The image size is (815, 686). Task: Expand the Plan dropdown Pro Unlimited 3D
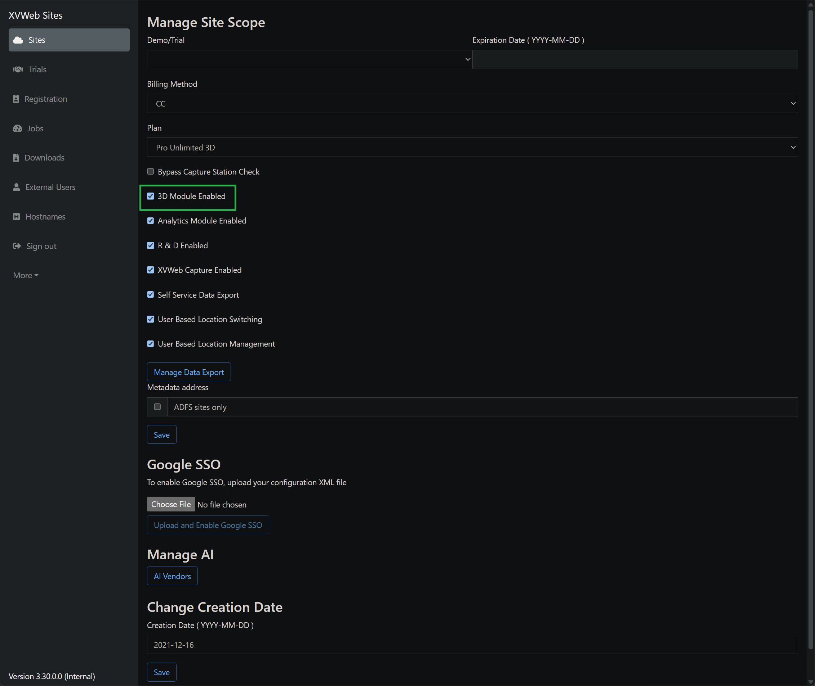point(472,148)
